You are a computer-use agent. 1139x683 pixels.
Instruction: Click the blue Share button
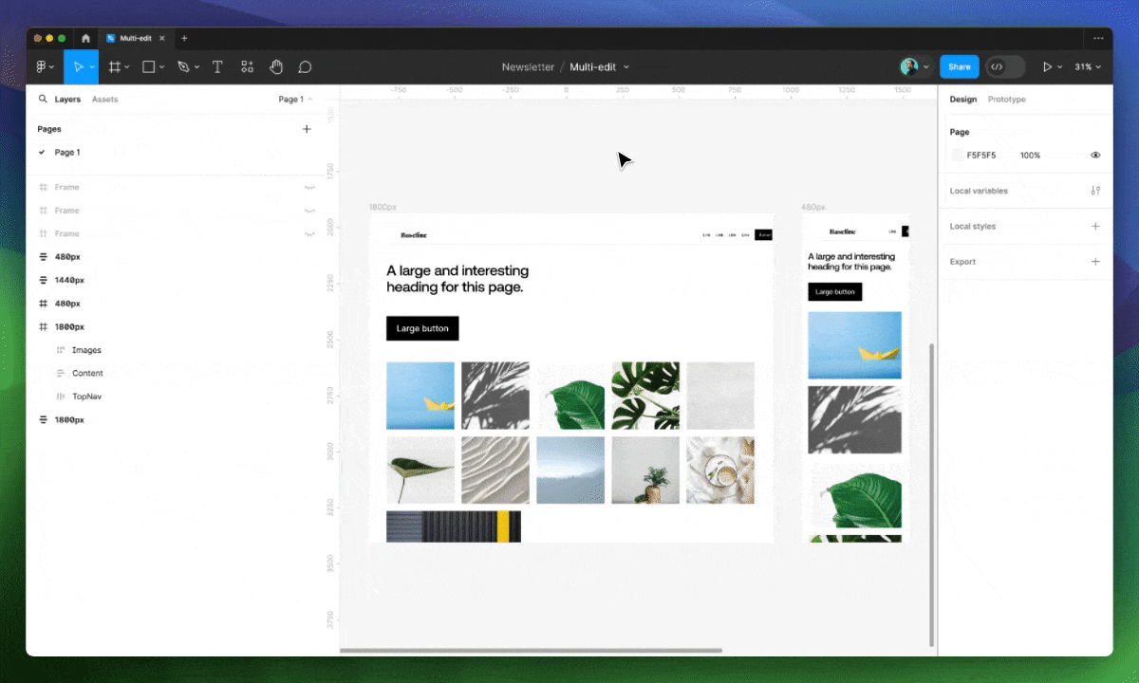pyautogui.click(x=959, y=67)
